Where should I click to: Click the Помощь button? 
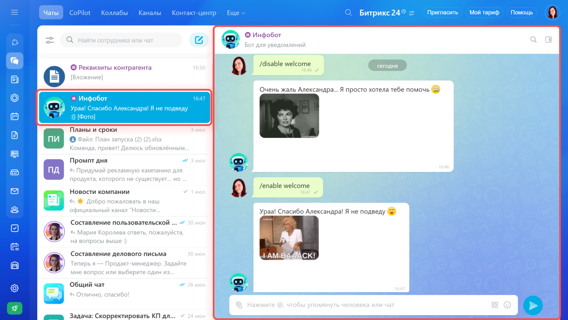coord(522,12)
